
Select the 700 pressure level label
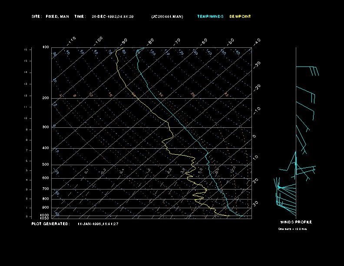46,189
